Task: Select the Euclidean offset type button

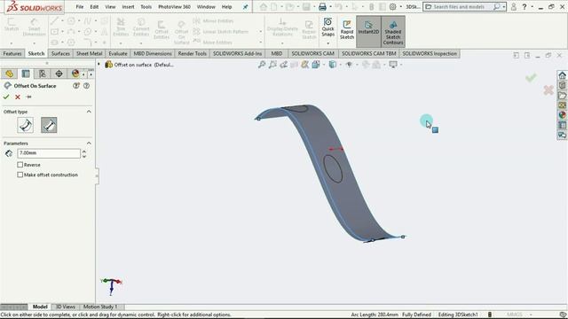Action: 49,125
